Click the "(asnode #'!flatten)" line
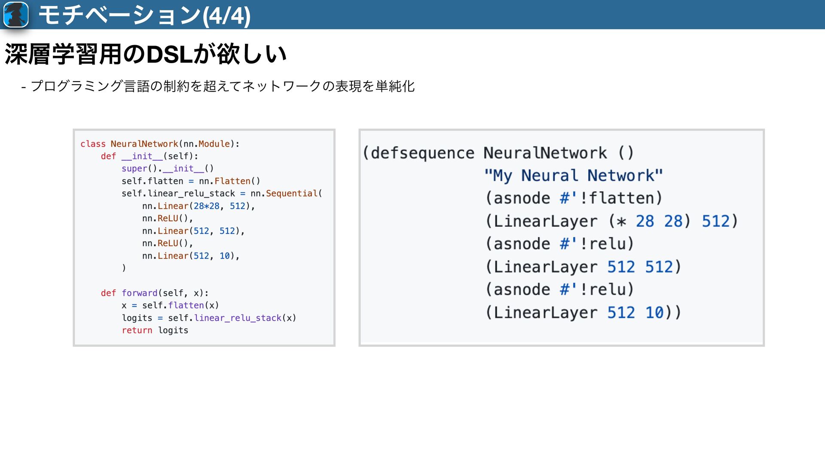The image size is (825, 464). pos(574,198)
